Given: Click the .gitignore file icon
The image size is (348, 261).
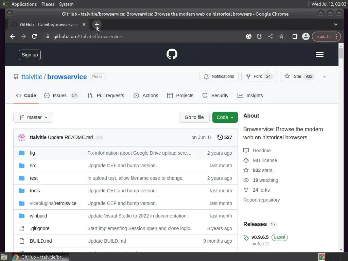Looking at the screenshot, I should coord(22,228).
